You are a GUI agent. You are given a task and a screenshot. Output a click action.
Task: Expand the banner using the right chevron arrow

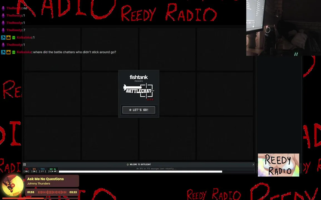[x=253, y=164]
